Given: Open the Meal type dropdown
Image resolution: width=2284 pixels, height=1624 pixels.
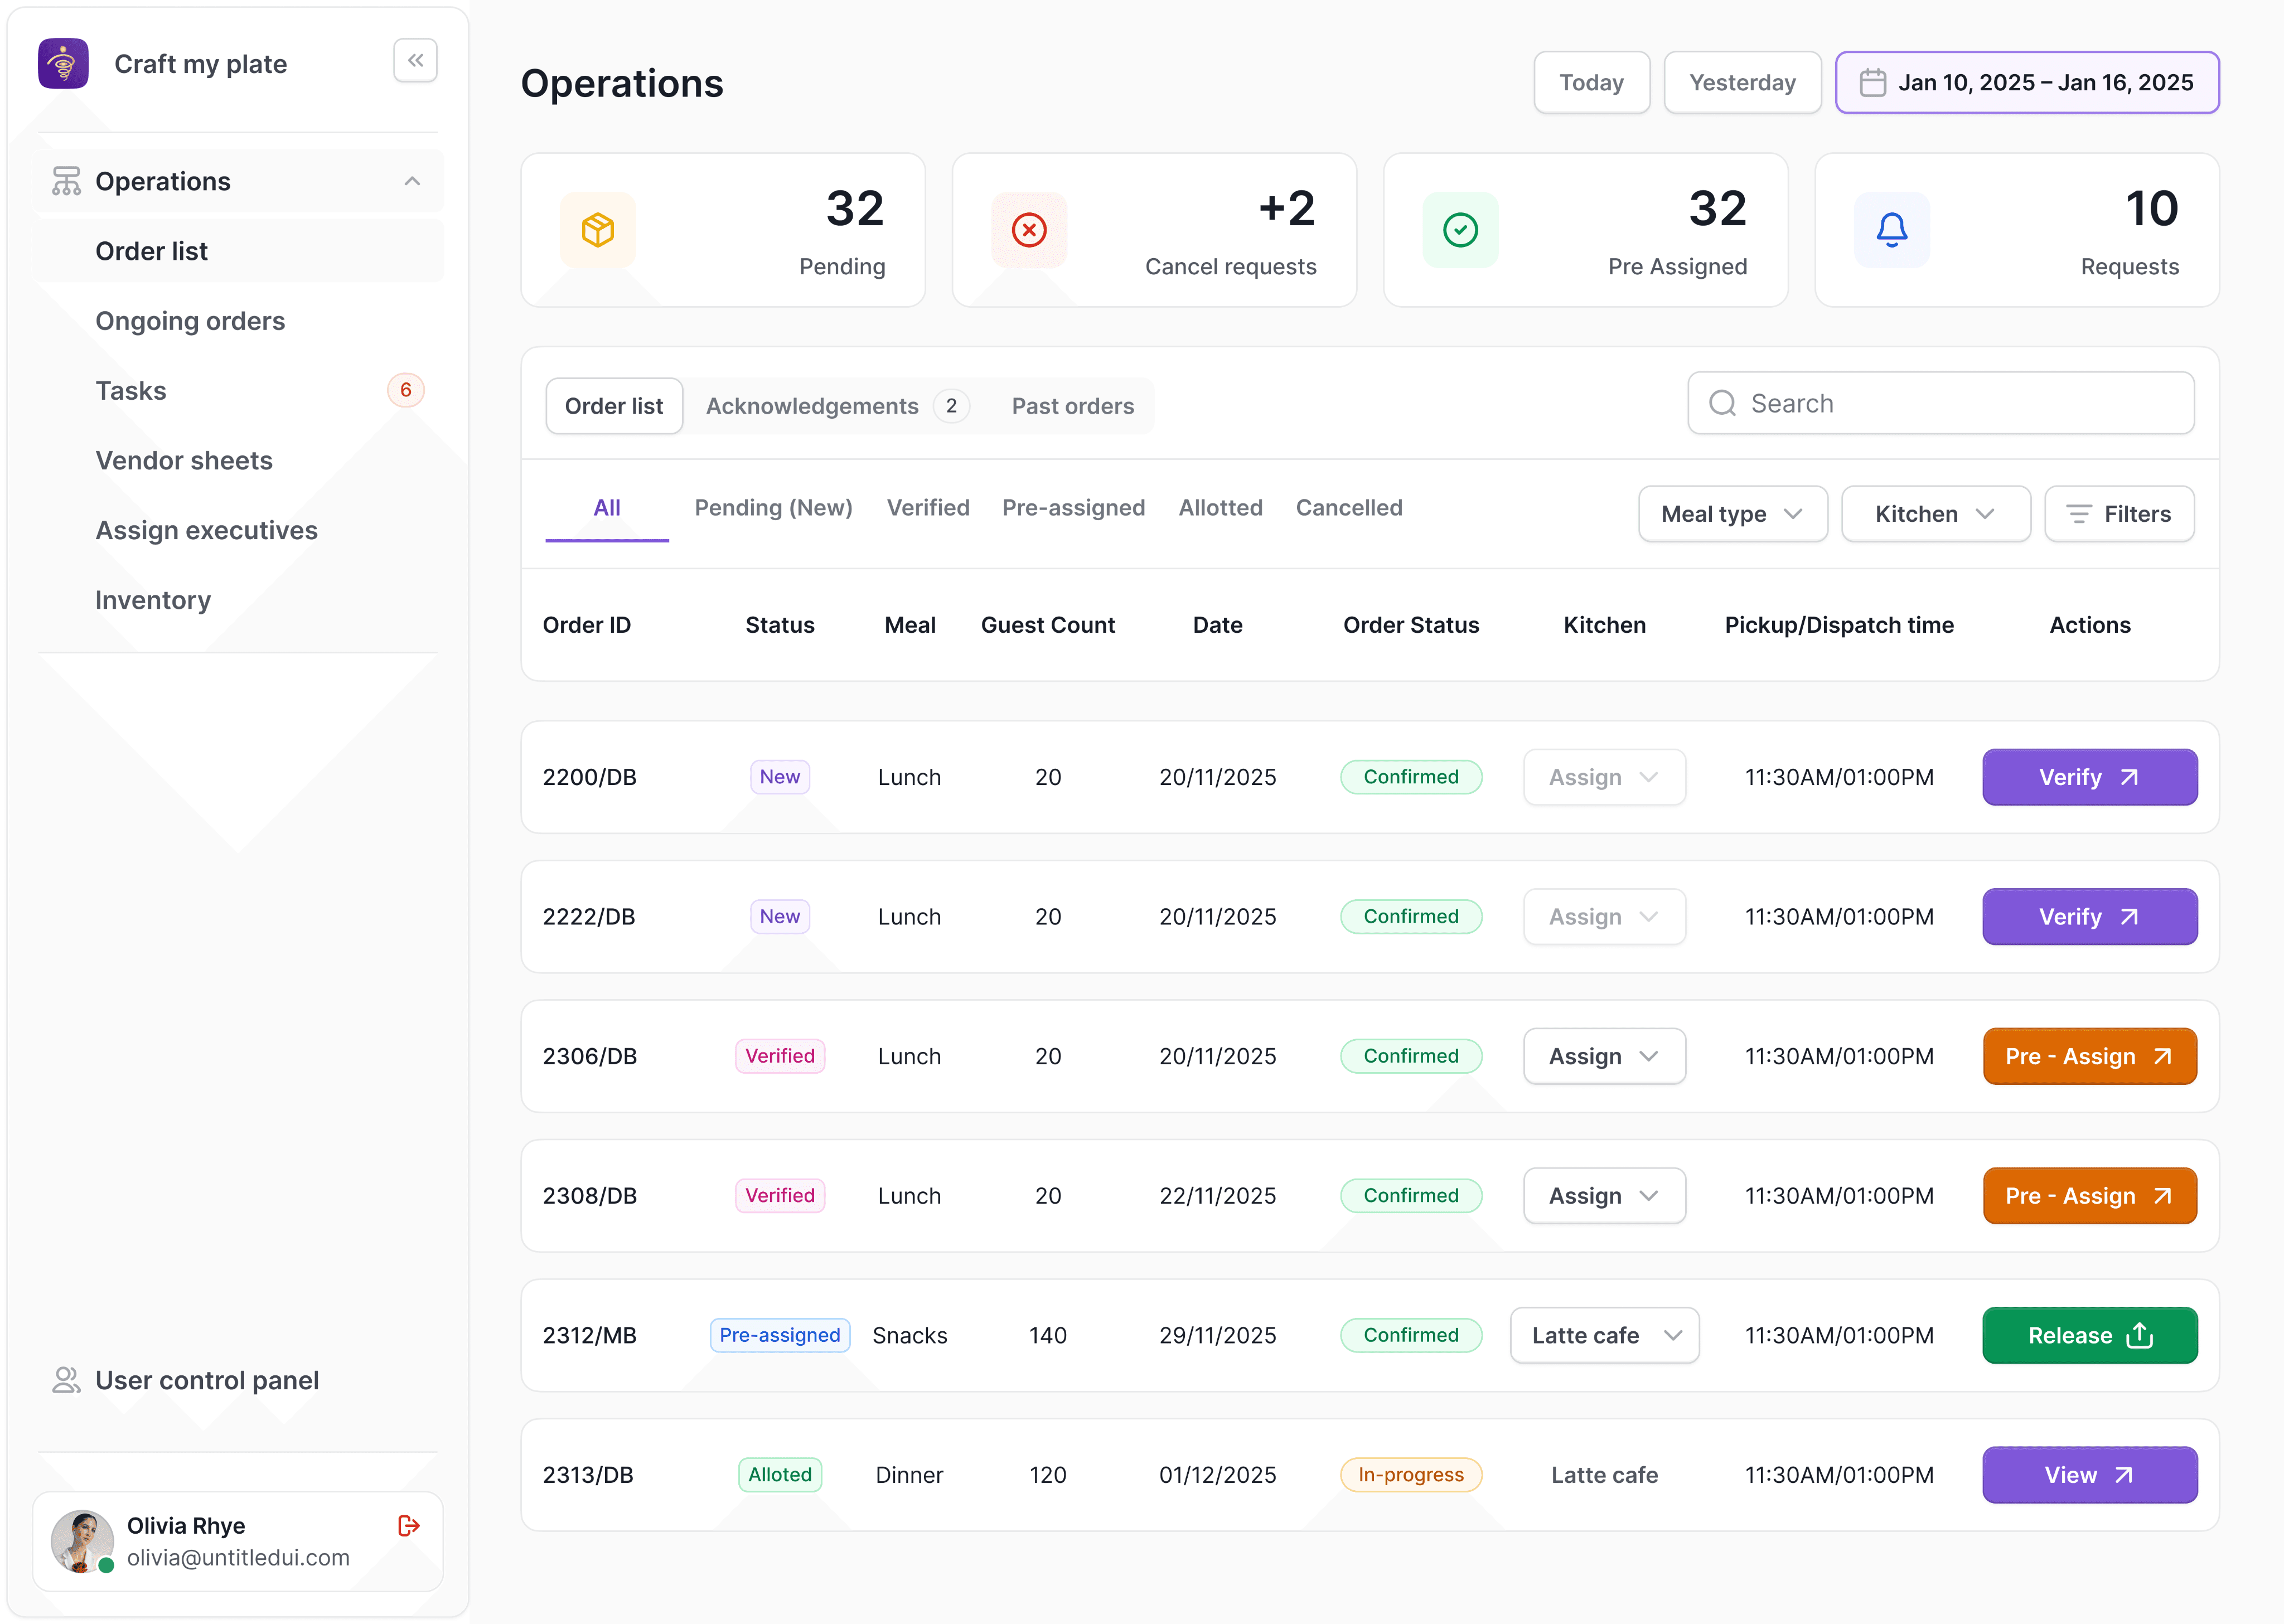Looking at the screenshot, I should coord(1732,514).
